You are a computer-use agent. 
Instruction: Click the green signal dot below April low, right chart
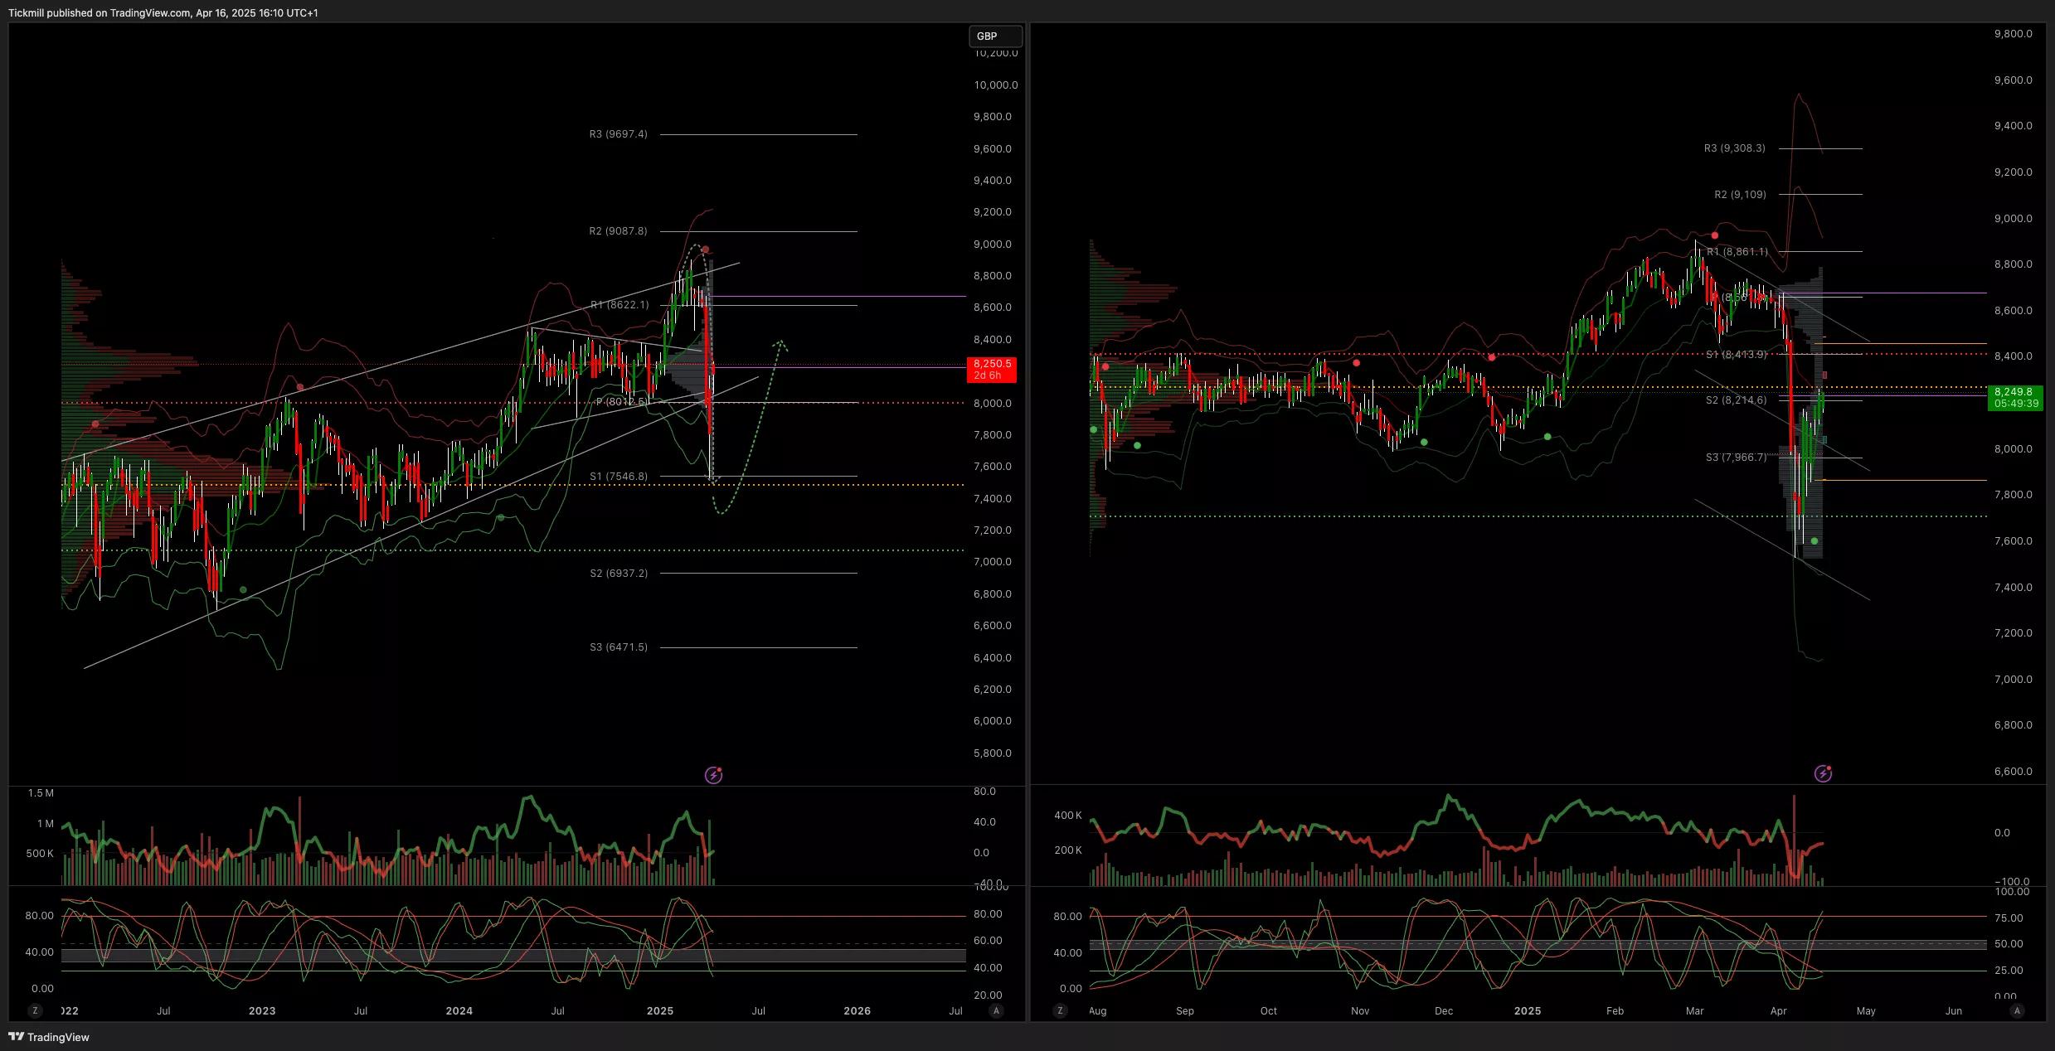point(1815,541)
